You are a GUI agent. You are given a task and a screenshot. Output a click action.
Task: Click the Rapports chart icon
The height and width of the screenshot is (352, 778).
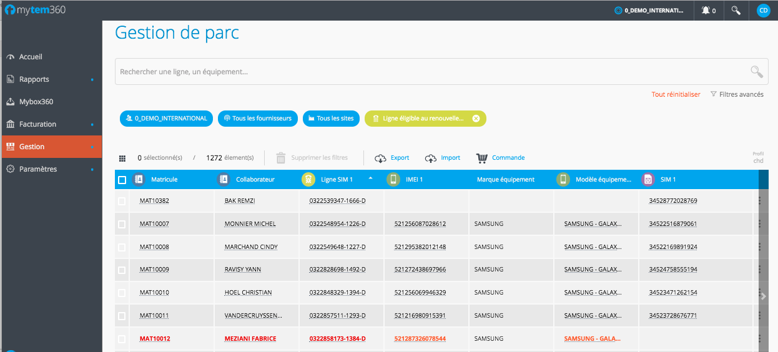point(10,79)
